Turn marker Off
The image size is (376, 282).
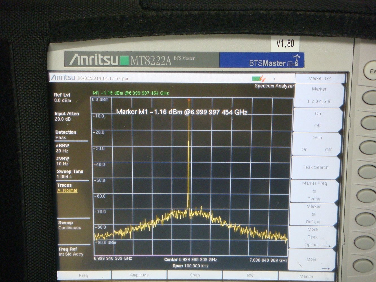[318, 126]
